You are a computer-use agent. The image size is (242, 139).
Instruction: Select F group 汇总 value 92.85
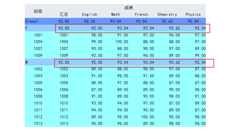(64, 28)
